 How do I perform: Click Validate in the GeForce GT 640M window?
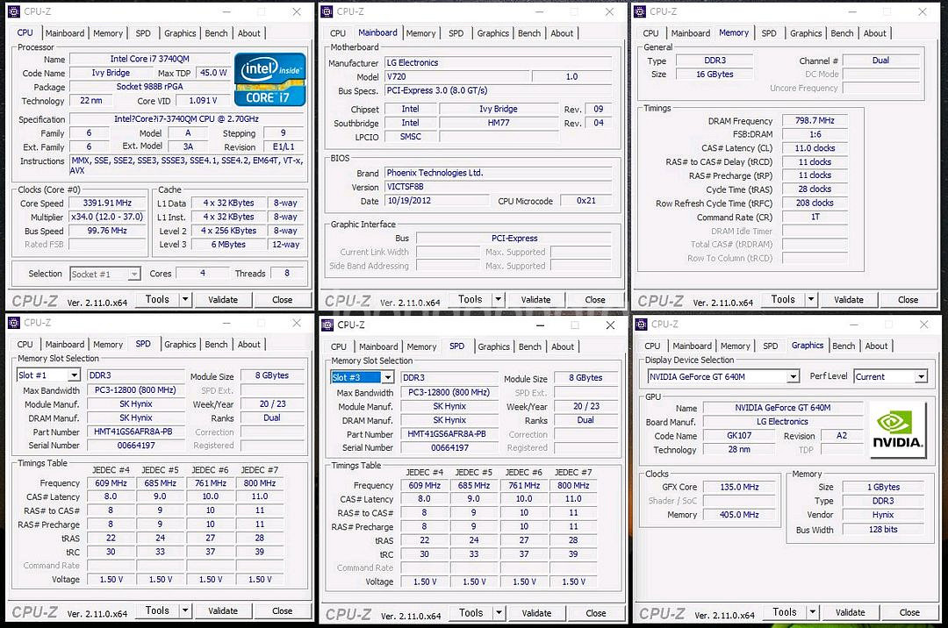click(x=850, y=612)
